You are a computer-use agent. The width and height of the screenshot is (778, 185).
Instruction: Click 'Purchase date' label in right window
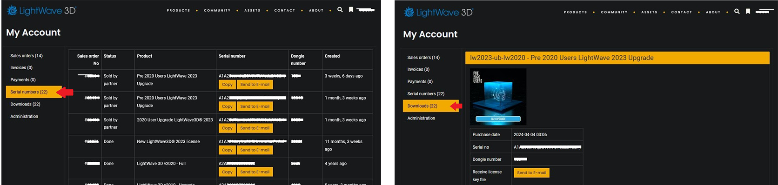click(x=486, y=135)
